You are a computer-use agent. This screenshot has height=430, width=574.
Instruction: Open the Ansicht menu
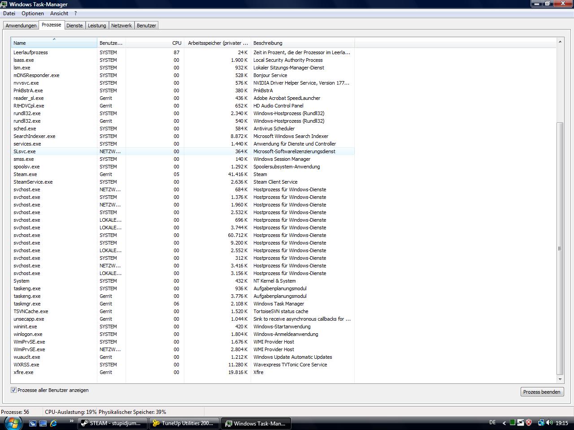59,13
